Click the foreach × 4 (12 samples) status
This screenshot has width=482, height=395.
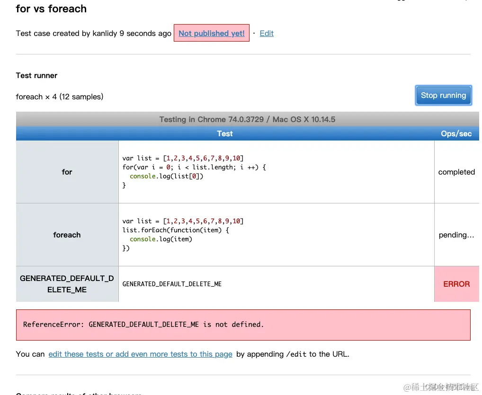pos(60,97)
